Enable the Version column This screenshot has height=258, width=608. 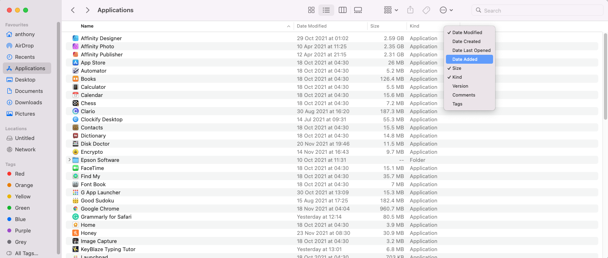tap(470, 86)
